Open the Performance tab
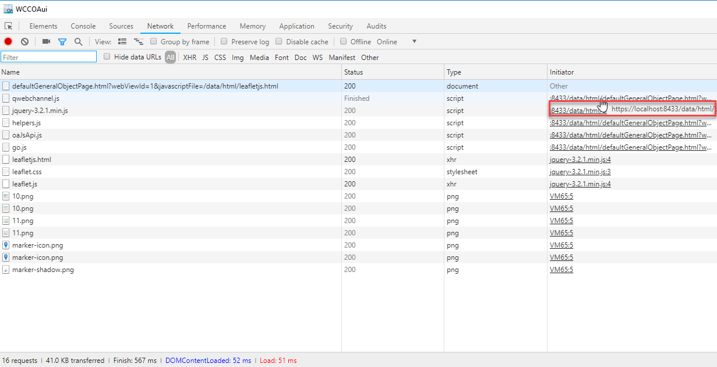717x367 pixels. coord(207,26)
